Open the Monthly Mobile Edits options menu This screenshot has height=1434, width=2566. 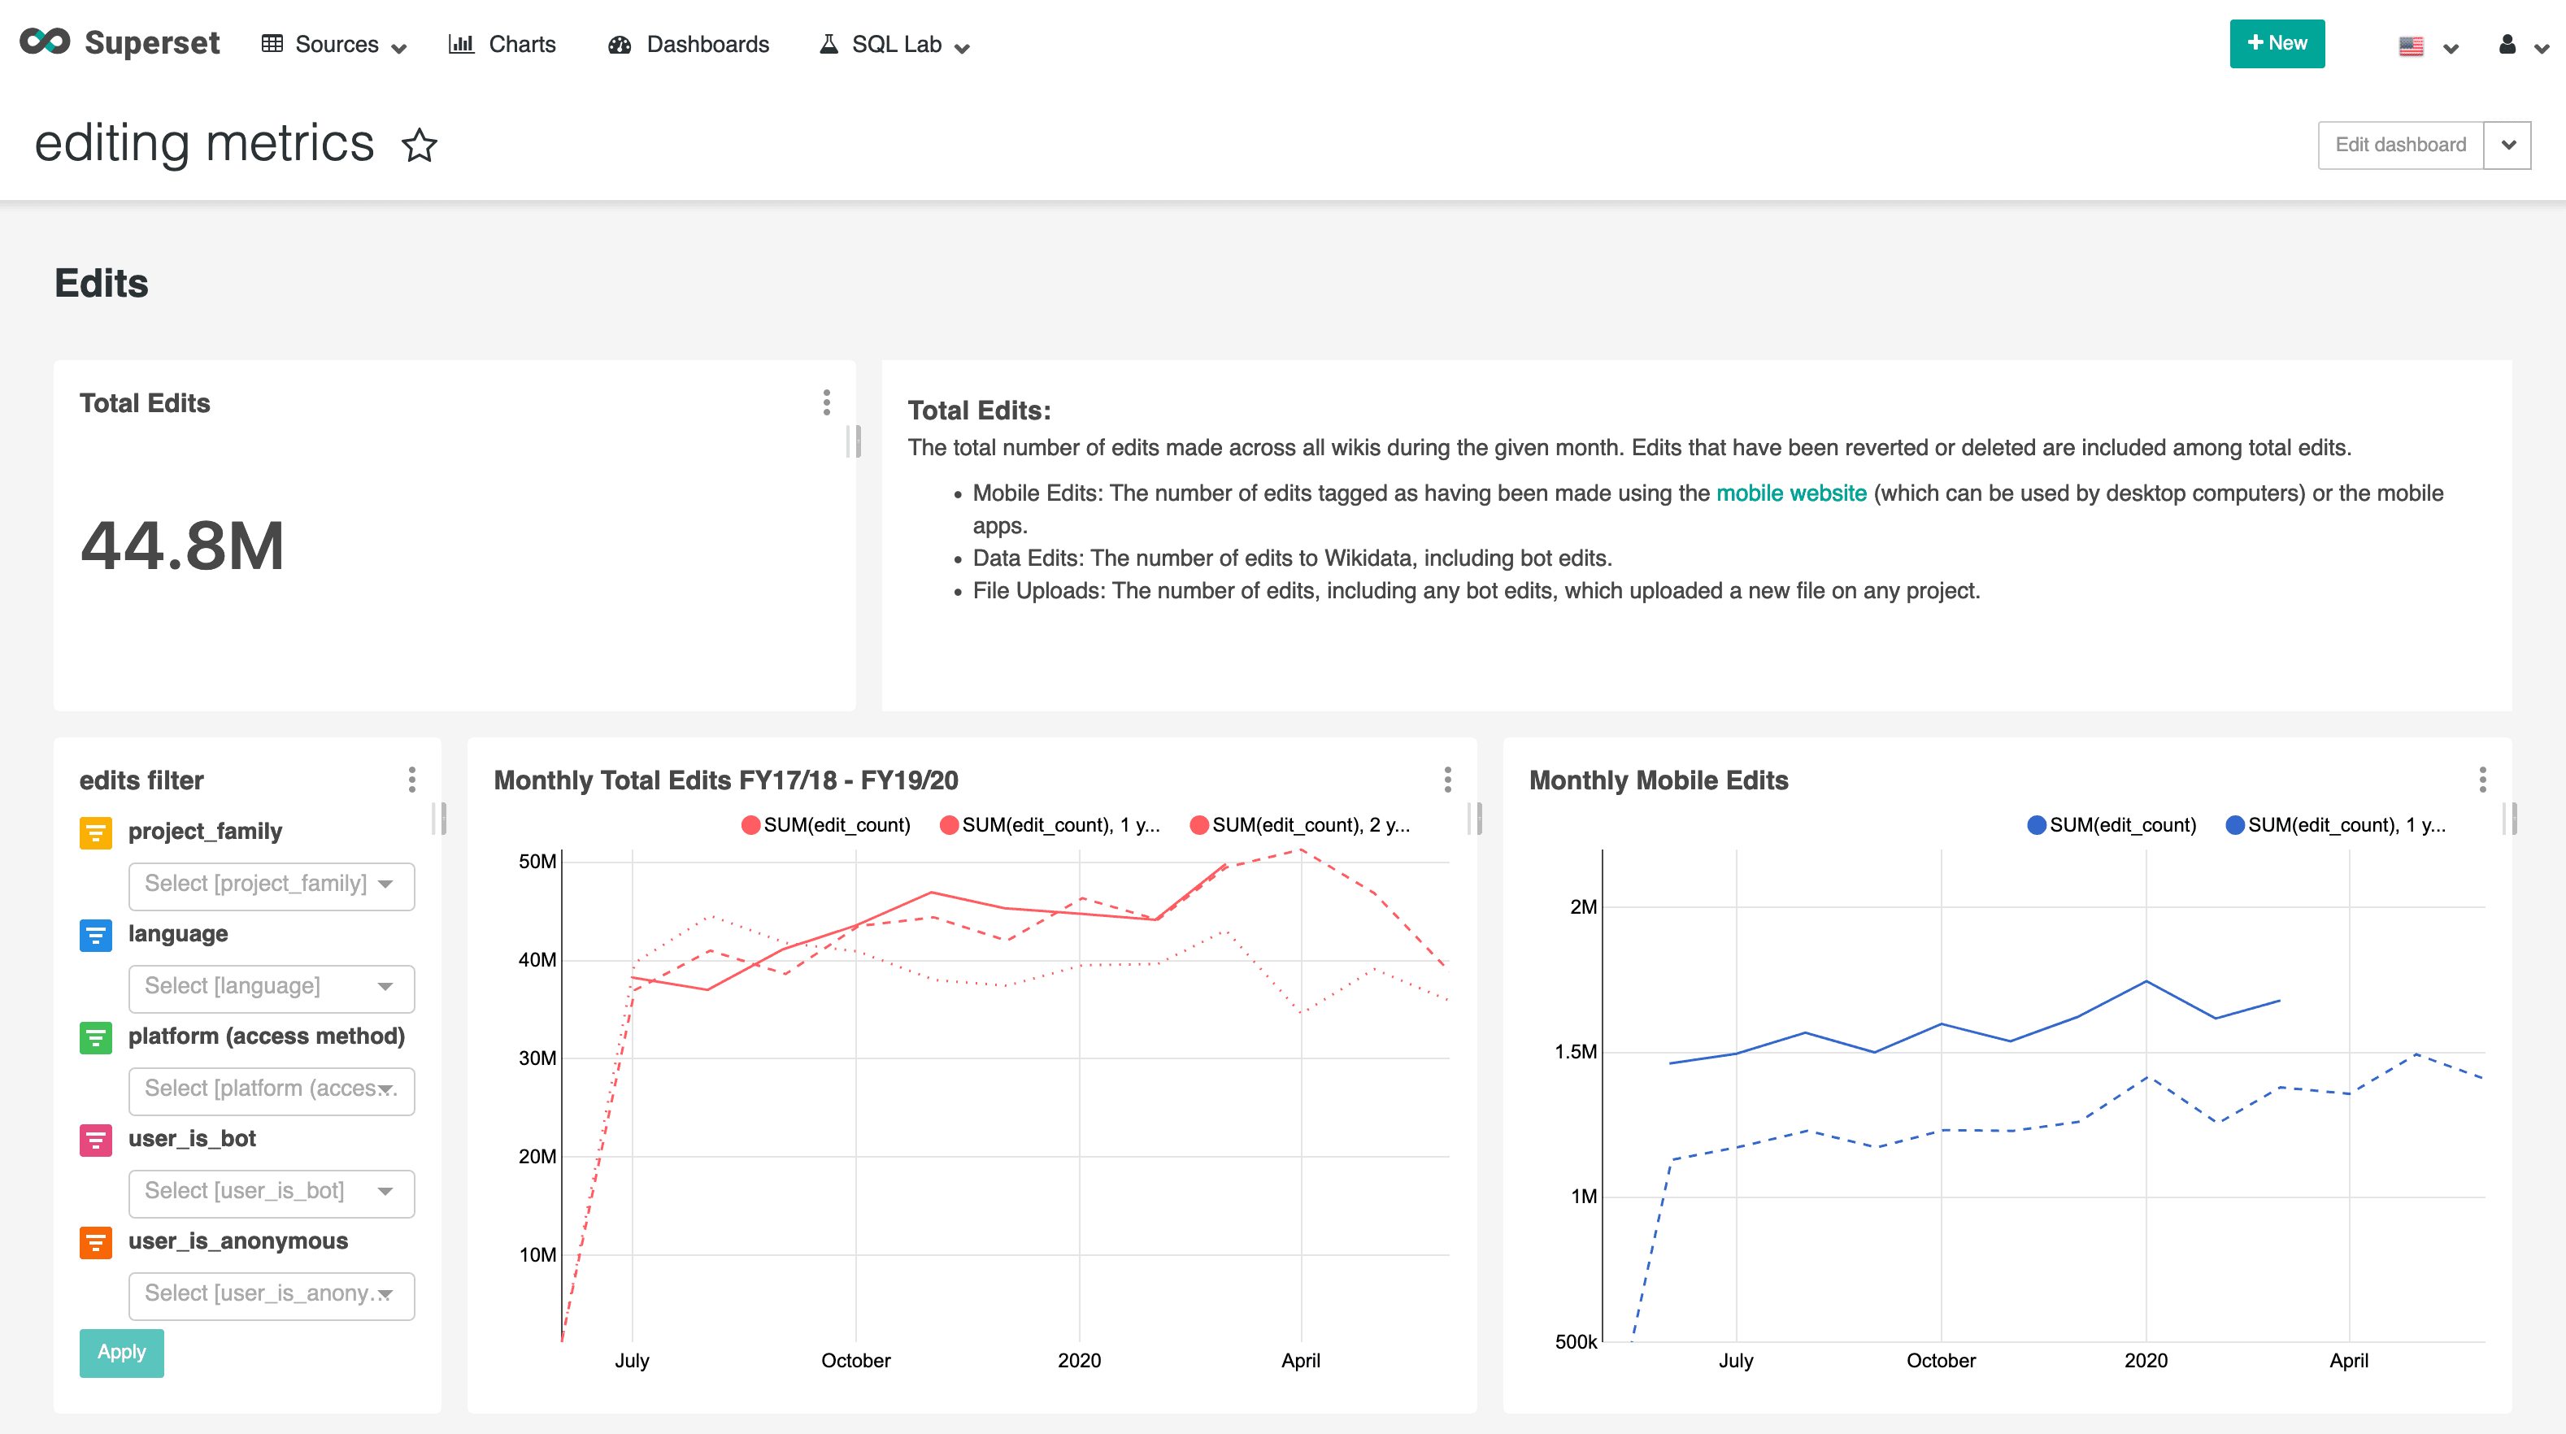point(2483,780)
